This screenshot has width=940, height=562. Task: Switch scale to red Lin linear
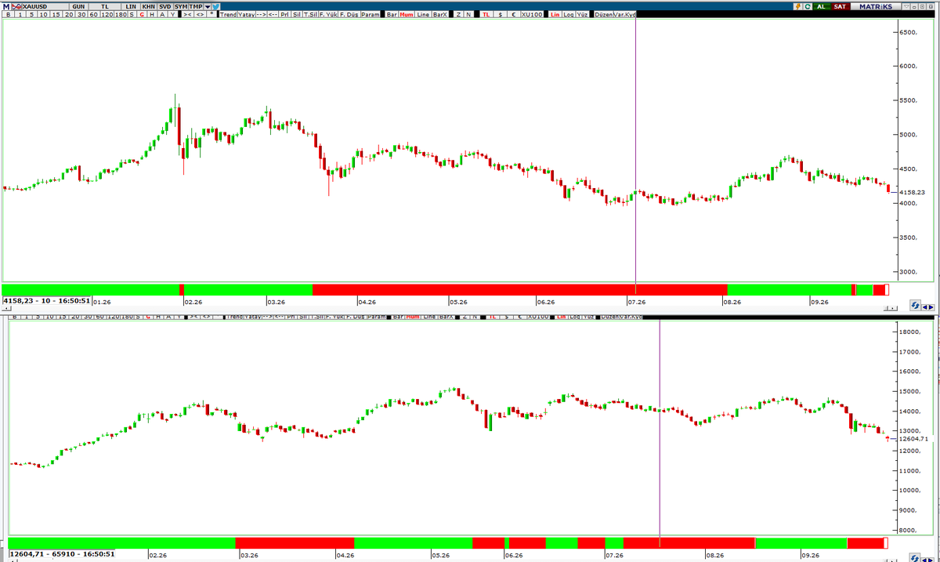pos(555,15)
